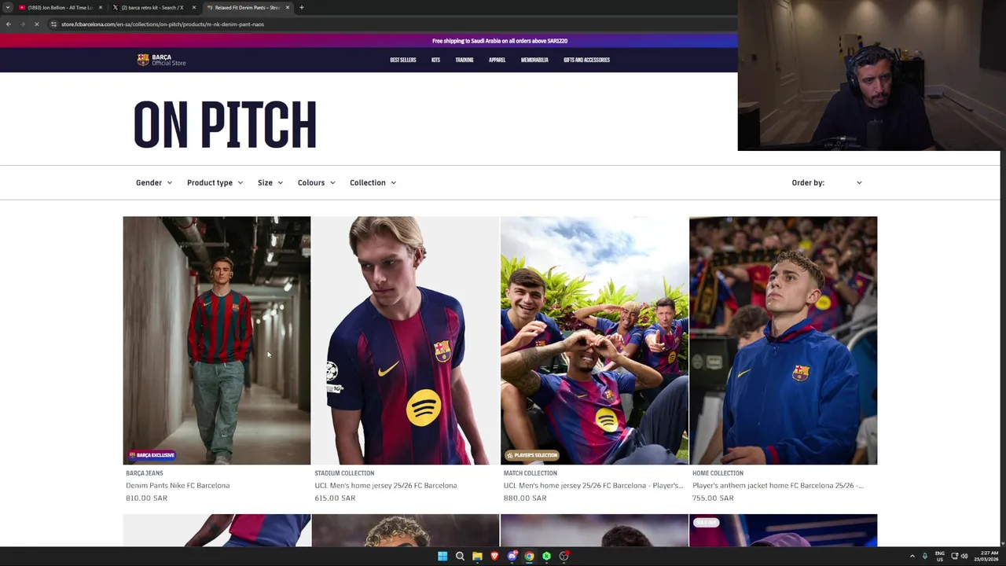This screenshot has height=566, width=1006.
Task: Click the Player's Selection badge
Action: [x=531, y=455]
